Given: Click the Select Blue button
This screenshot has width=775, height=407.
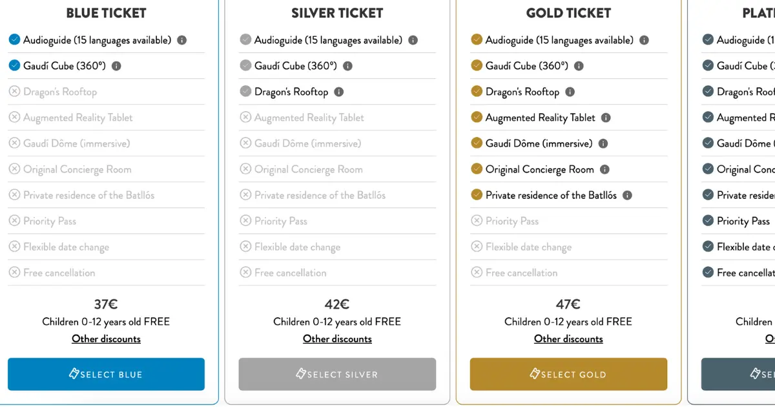Looking at the screenshot, I should [106, 374].
